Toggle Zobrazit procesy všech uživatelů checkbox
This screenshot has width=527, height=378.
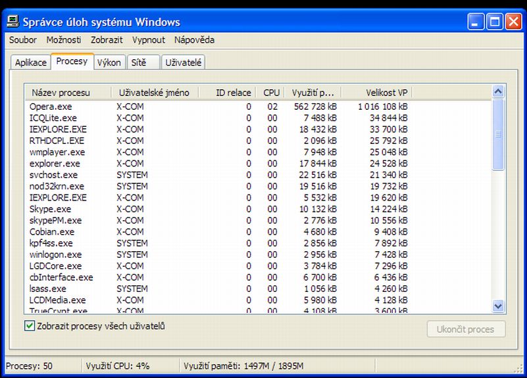coord(30,326)
